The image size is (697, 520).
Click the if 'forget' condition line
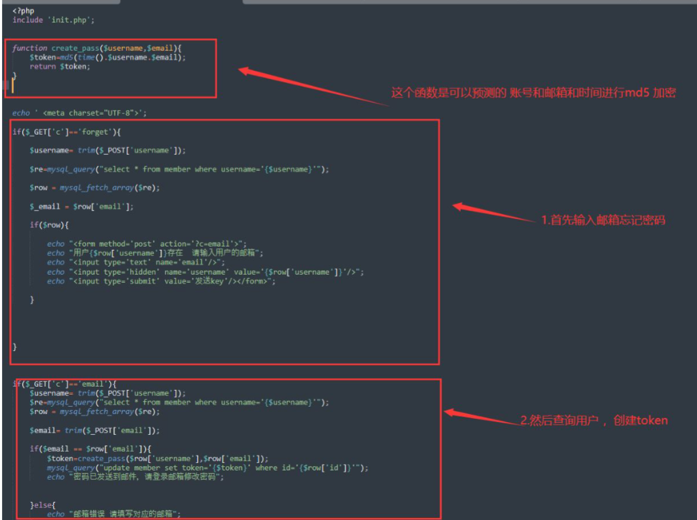pyautogui.click(x=66, y=132)
